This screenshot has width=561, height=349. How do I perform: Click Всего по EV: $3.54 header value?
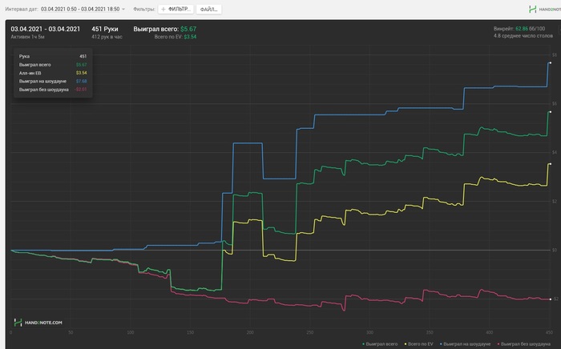pos(176,37)
